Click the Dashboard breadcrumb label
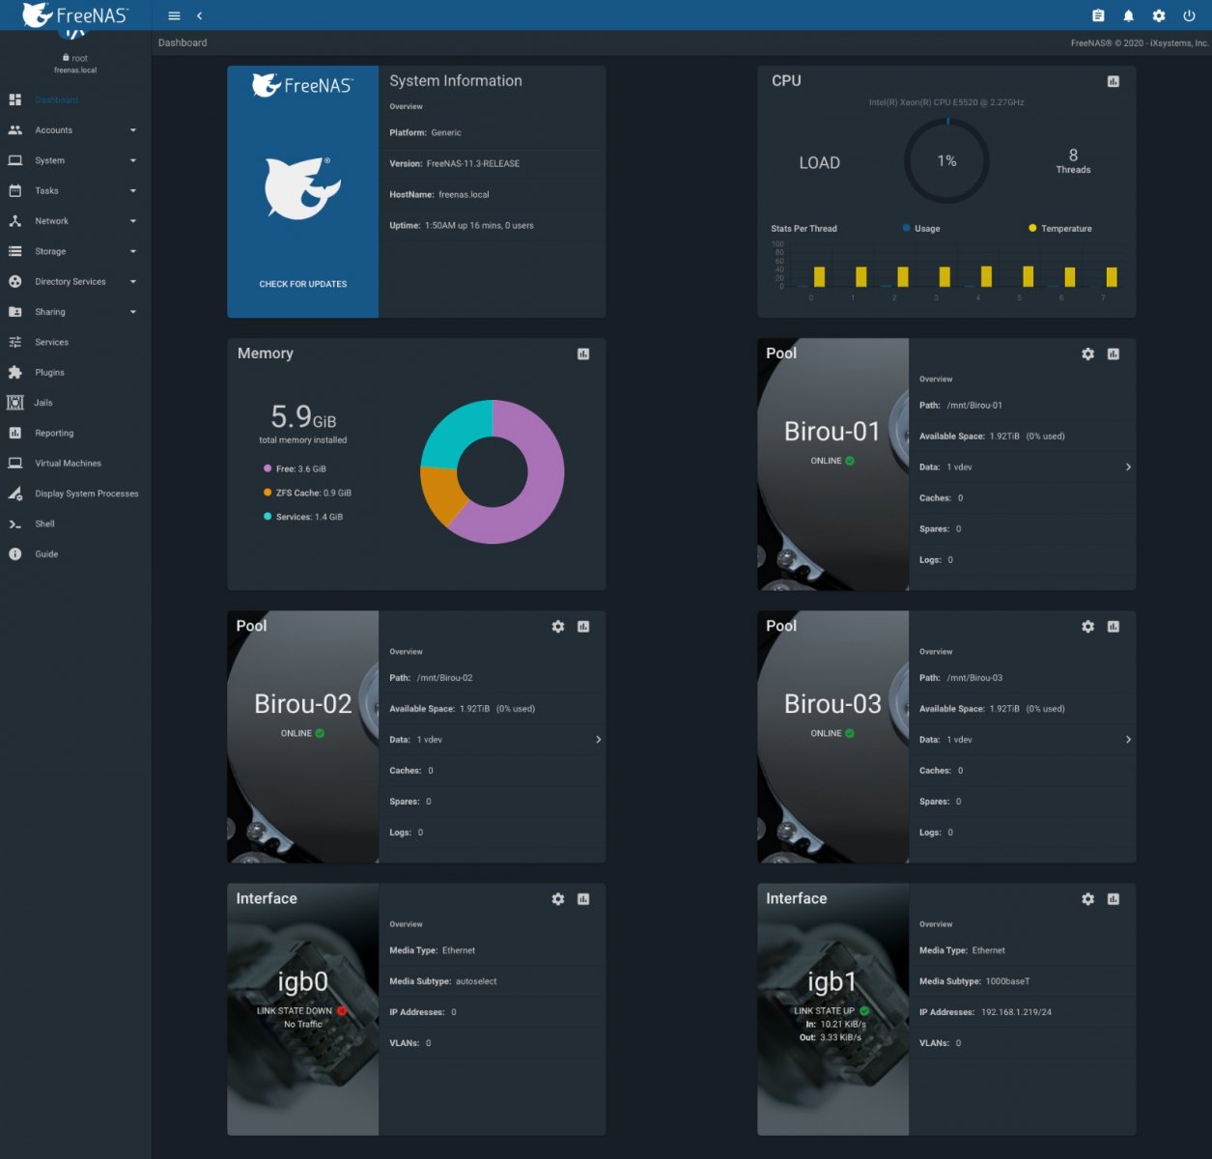 click(183, 42)
